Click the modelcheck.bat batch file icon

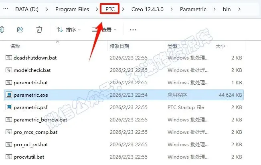[x=9, y=70]
